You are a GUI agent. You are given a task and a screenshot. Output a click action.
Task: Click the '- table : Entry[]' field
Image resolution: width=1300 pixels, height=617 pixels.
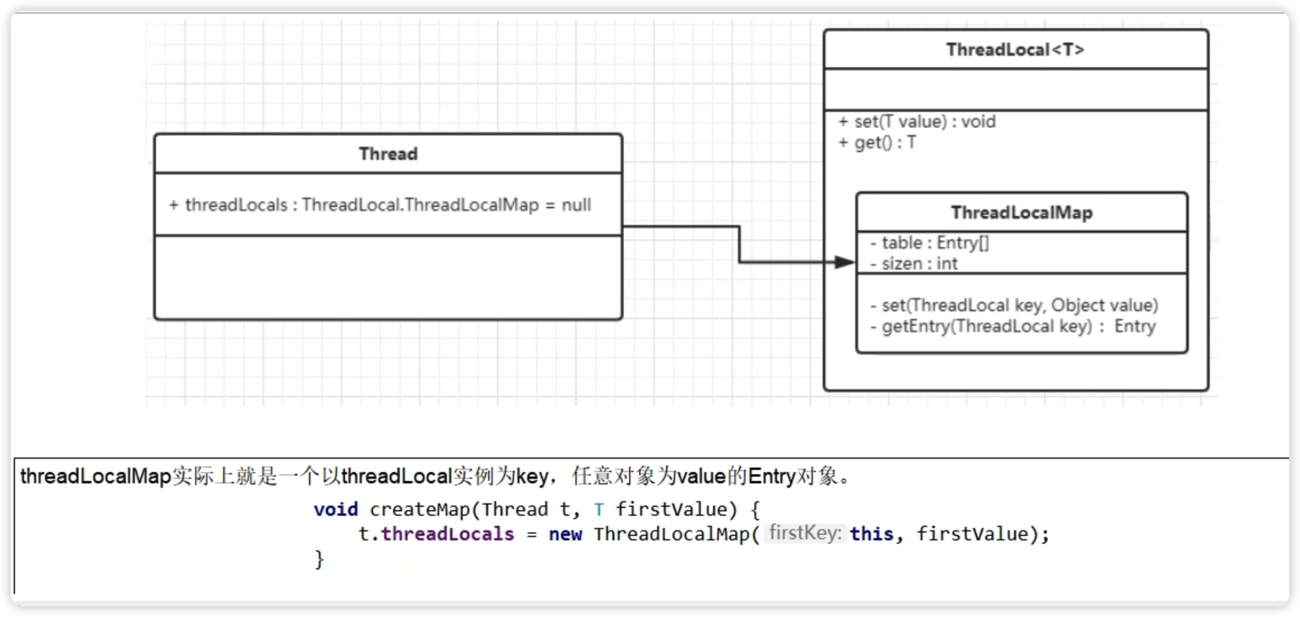pyautogui.click(x=930, y=242)
